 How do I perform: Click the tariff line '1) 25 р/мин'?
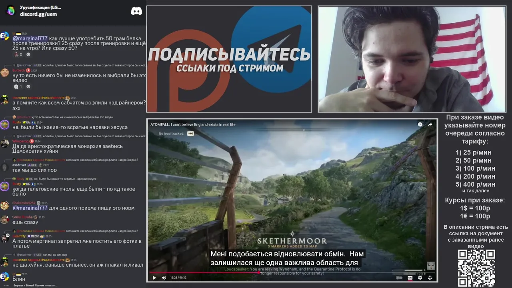click(474, 152)
